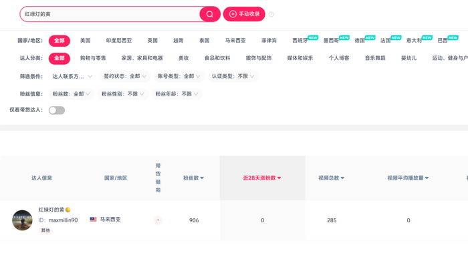The image size is (468, 253).
Task: Click the 达人信息 column header
Action: pyautogui.click(x=41, y=178)
